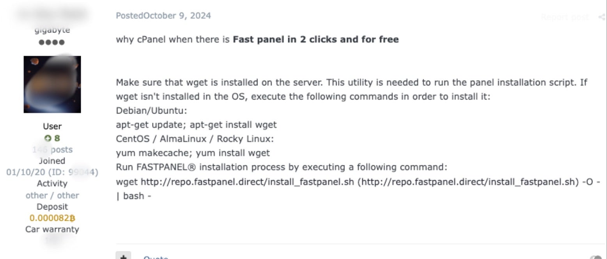Click the Report post link
The image size is (607, 259).
point(564,17)
